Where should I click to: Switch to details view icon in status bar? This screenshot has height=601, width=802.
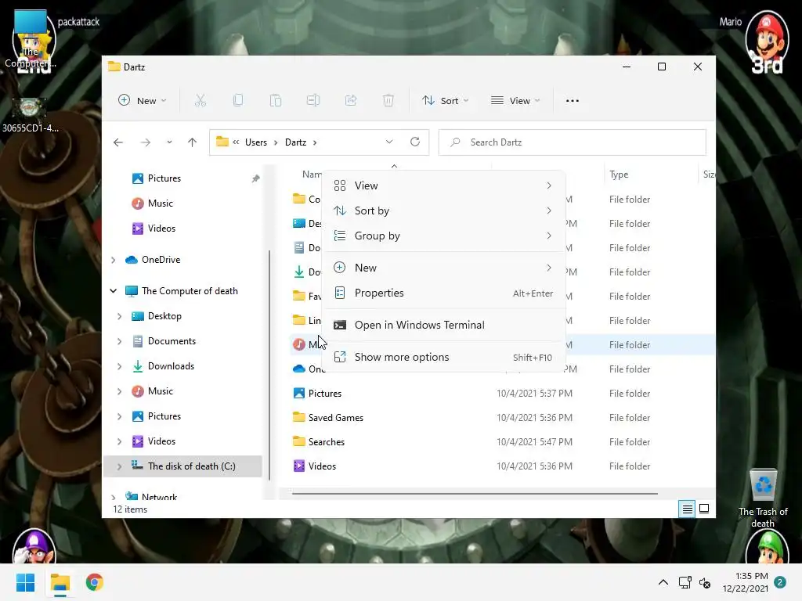(687, 509)
